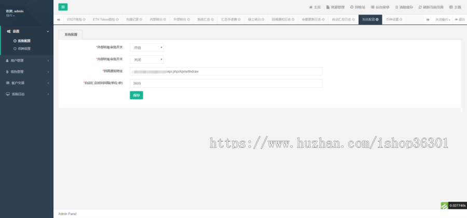The width and height of the screenshot is (467, 218).
Task: Close the ETH Token钱包 tab via its x icon
Action: (117, 19)
